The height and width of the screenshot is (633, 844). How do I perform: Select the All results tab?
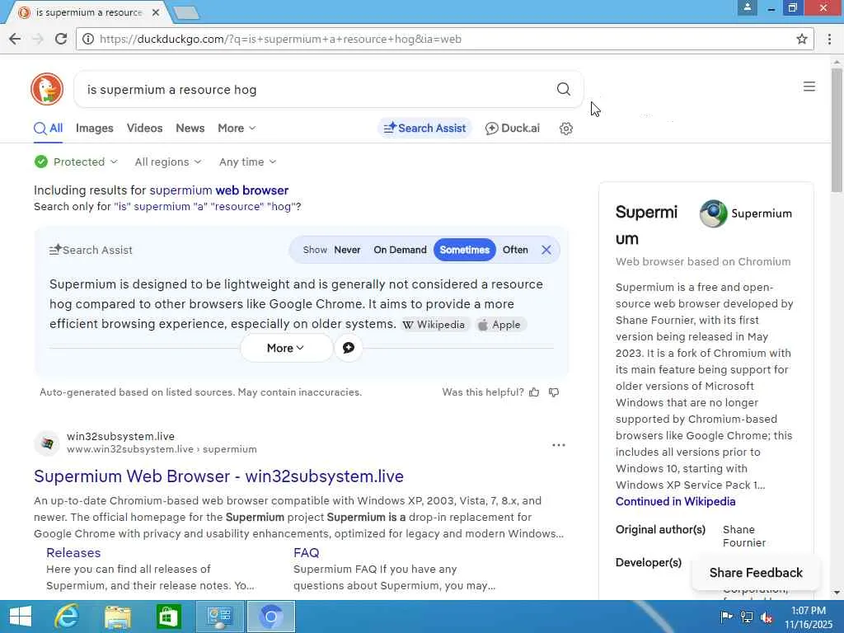coord(48,128)
